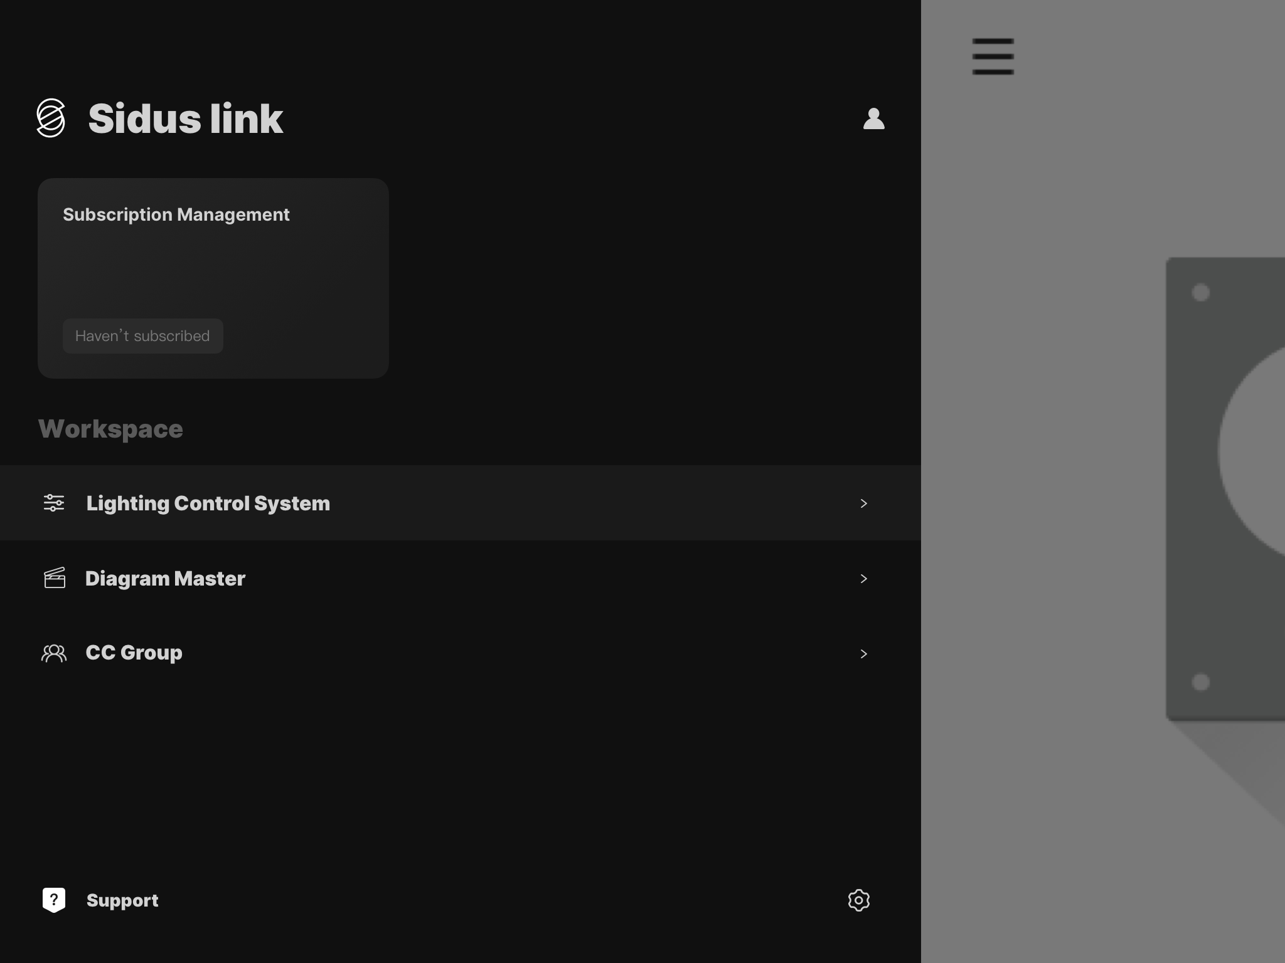Open the settings gear icon
Image resolution: width=1285 pixels, height=963 pixels.
pyautogui.click(x=860, y=900)
